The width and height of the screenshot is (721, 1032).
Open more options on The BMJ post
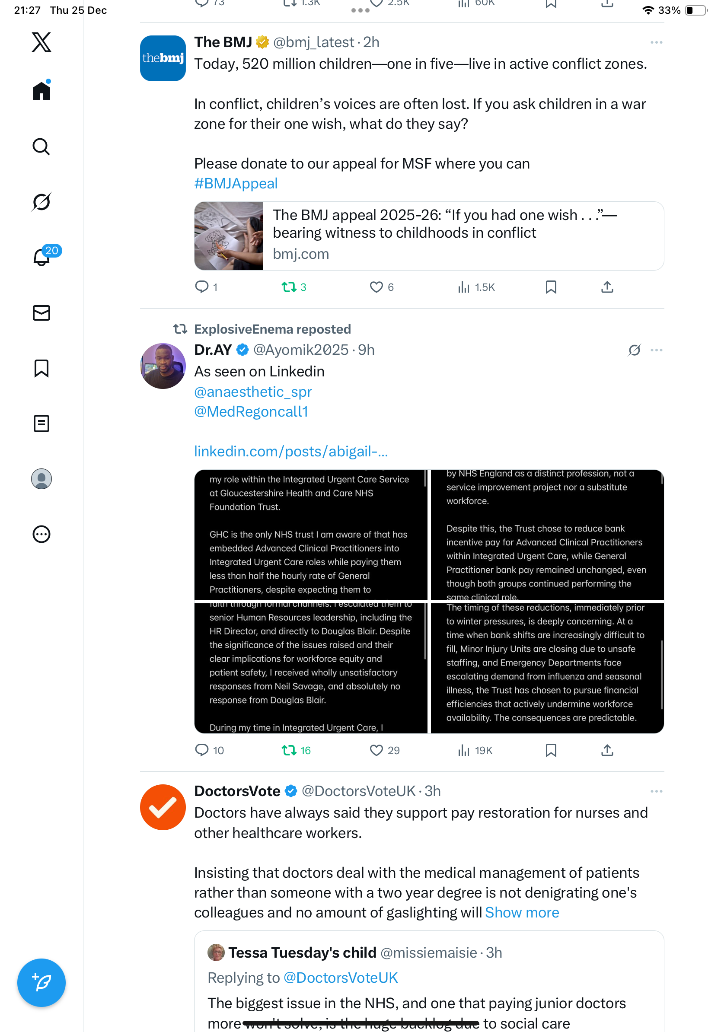click(656, 42)
